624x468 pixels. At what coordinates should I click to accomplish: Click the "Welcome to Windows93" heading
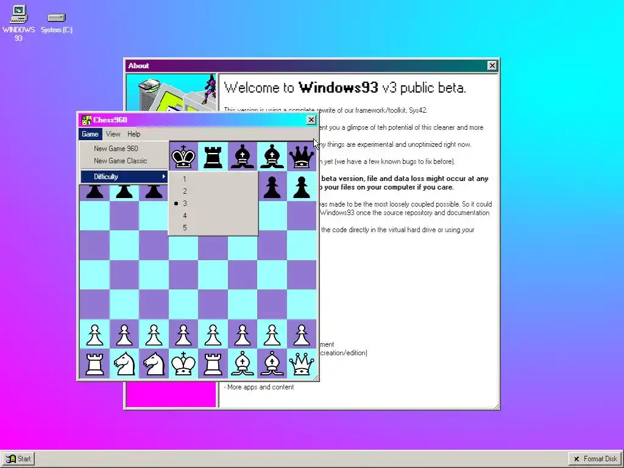(345, 88)
